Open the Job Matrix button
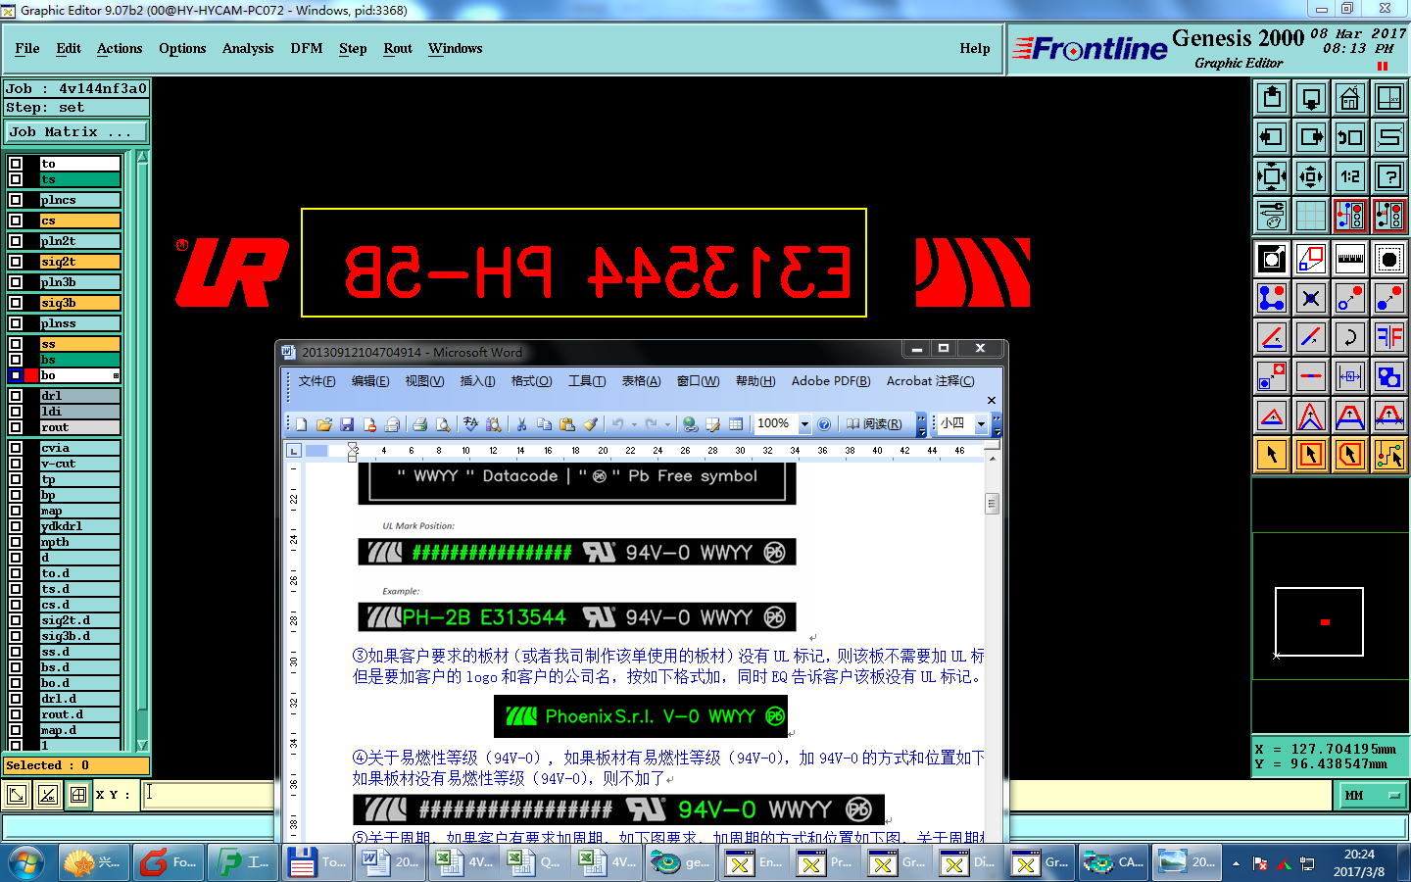 point(76,131)
